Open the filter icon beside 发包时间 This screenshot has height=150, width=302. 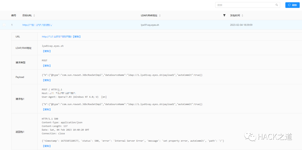click(x=224, y=15)
